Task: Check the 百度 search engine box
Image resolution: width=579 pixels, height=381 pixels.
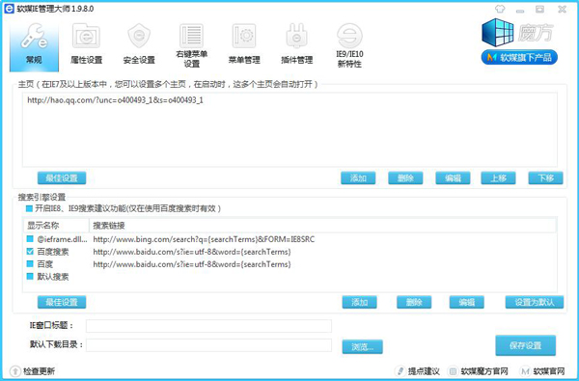Action: coord(30,264)
